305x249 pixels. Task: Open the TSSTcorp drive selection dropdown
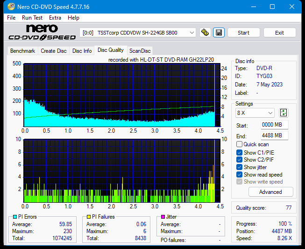coord(138,33)
